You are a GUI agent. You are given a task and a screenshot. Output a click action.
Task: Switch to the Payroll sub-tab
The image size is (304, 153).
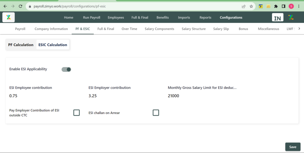(x=20, y=29)
